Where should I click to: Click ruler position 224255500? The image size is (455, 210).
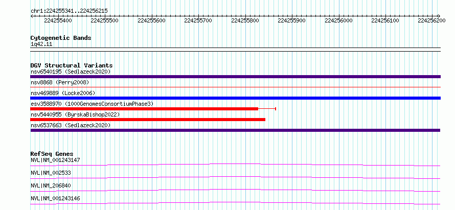pos(104,20)
